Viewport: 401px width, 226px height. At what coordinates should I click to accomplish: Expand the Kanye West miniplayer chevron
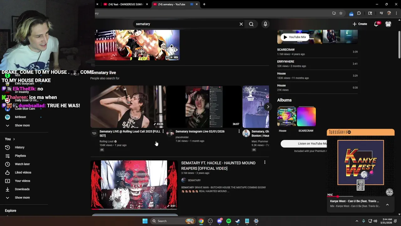(x=387, y=205)
